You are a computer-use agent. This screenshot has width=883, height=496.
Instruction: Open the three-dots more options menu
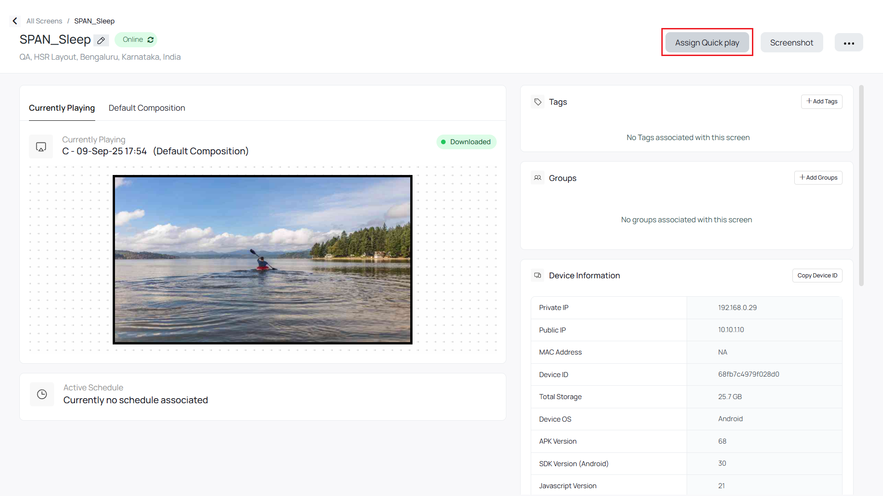pyautogui.click(x=849, y=43)
